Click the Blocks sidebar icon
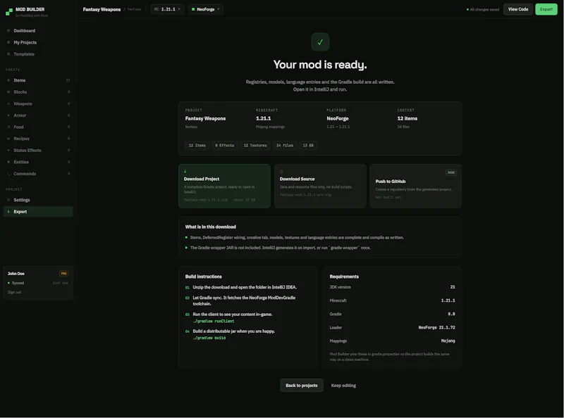 (x=8, y=92)
